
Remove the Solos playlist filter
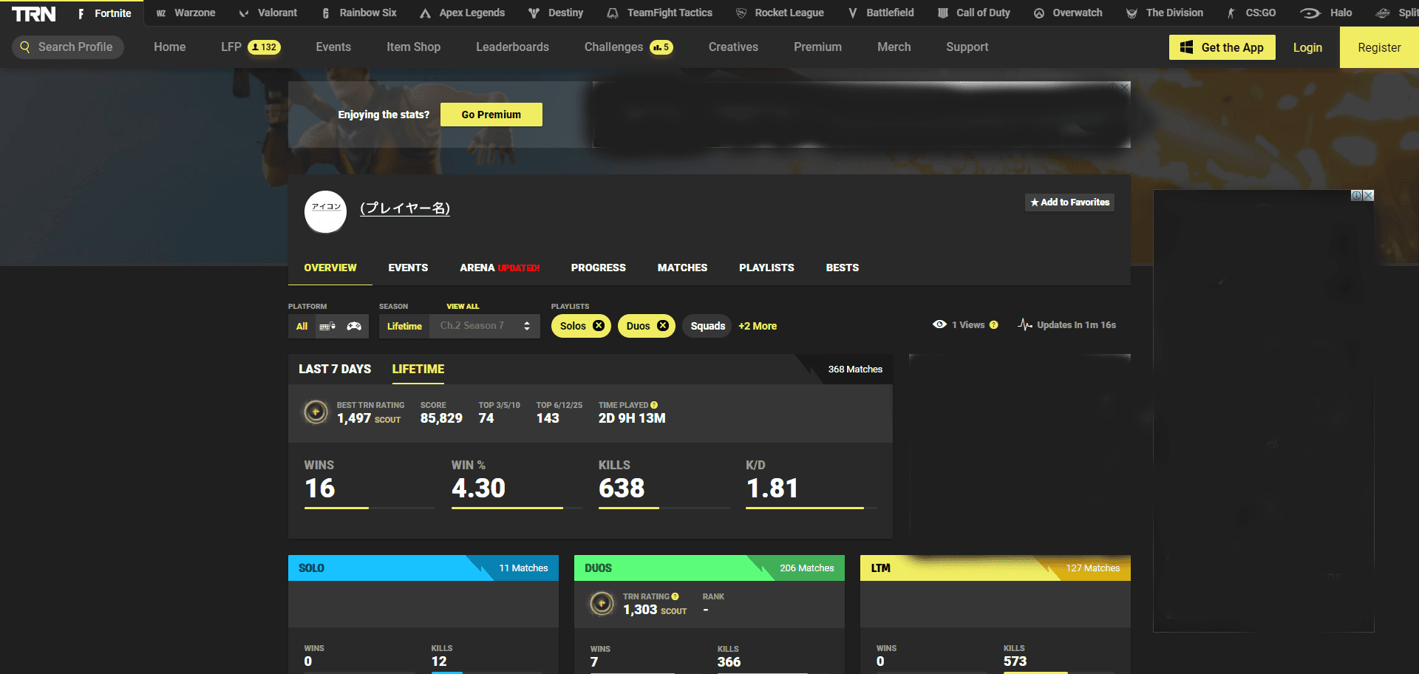(599, 325)
